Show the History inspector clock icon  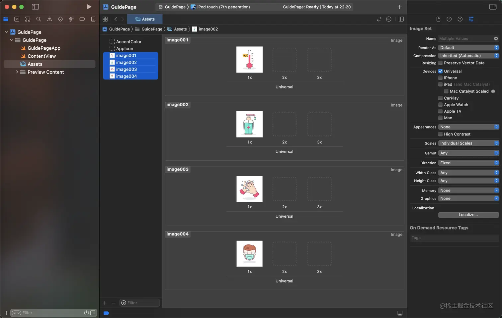(449, 19)
